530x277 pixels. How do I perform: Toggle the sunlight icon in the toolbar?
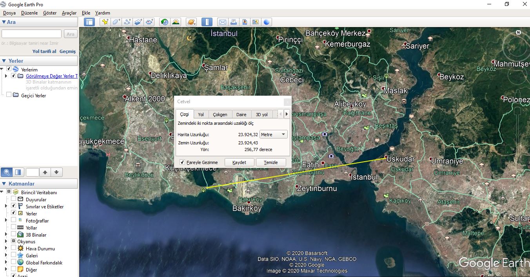tap(176, 22)
